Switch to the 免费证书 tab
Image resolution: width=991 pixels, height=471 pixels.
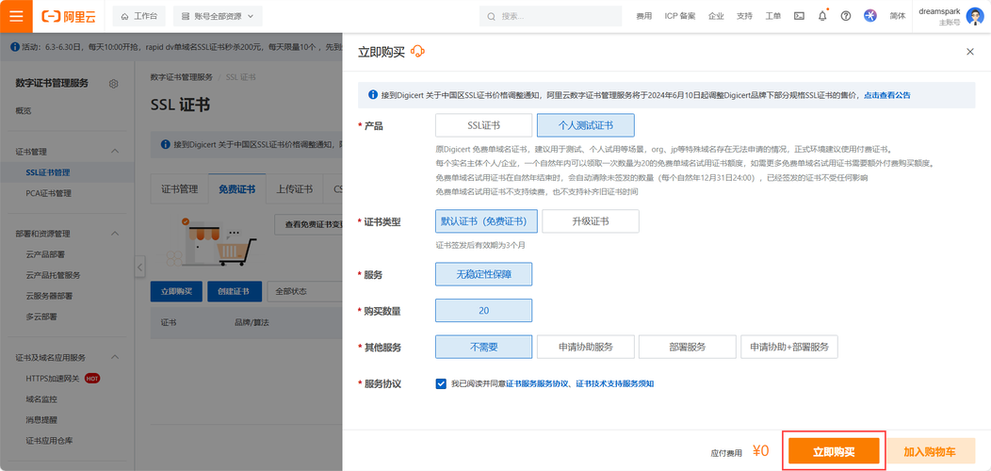237,188
